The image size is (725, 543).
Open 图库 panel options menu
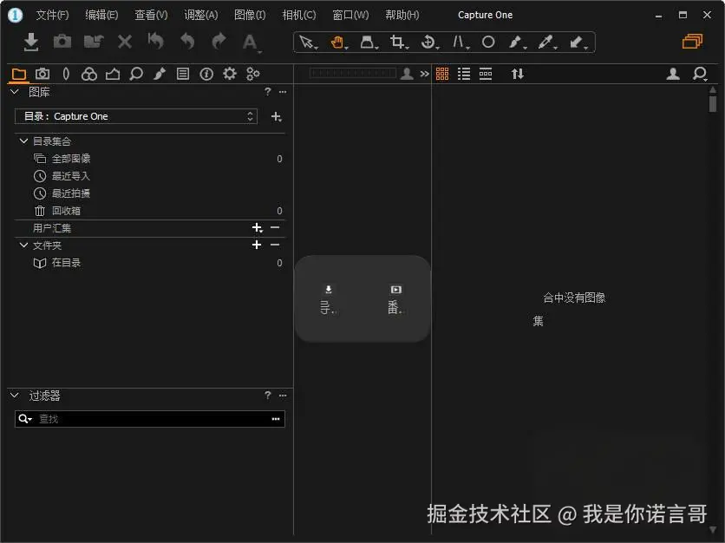(283, 92)
